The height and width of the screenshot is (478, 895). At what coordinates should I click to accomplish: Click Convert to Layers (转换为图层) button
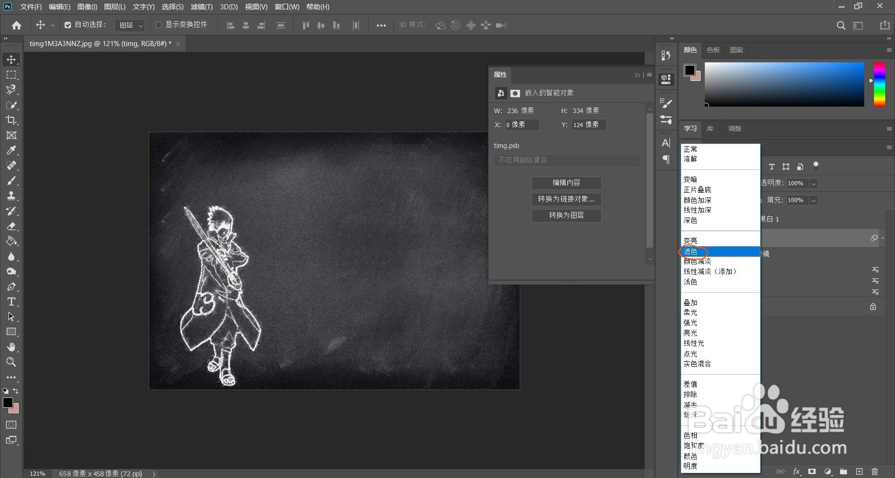566,215
